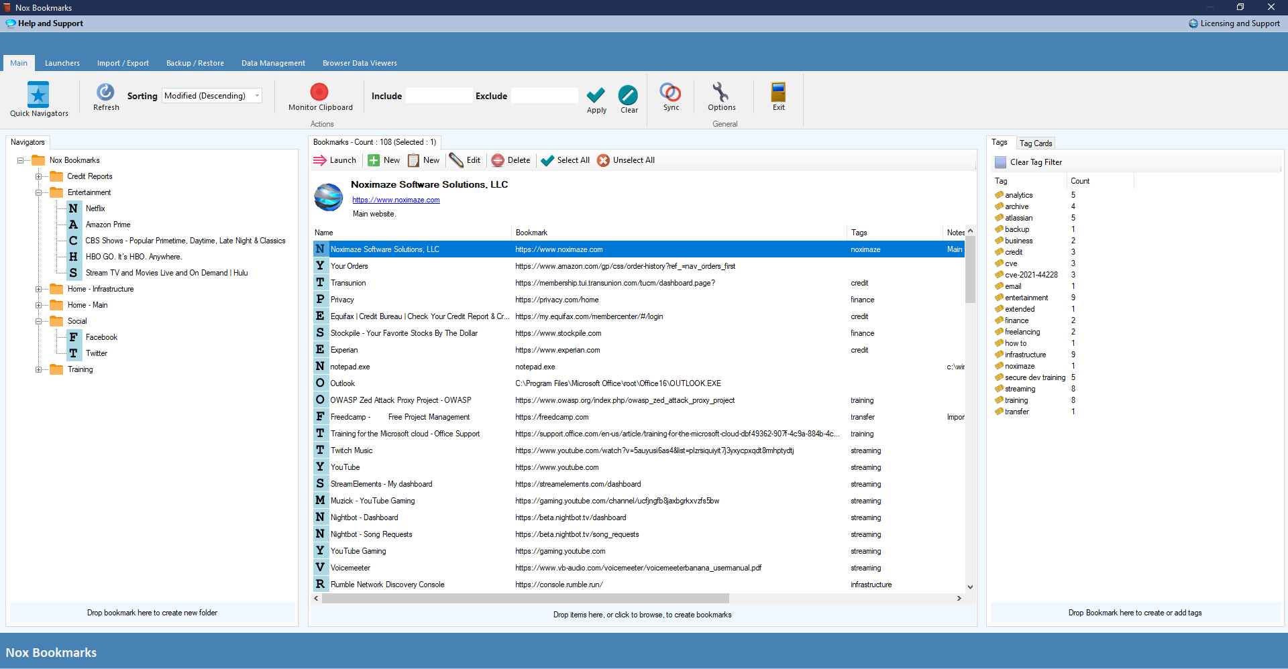The width and height of the screenshot is (1288, 669).
Task: Expand the Training folder
Action: (x=39, y=369)
